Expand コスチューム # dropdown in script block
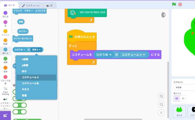 144,55
